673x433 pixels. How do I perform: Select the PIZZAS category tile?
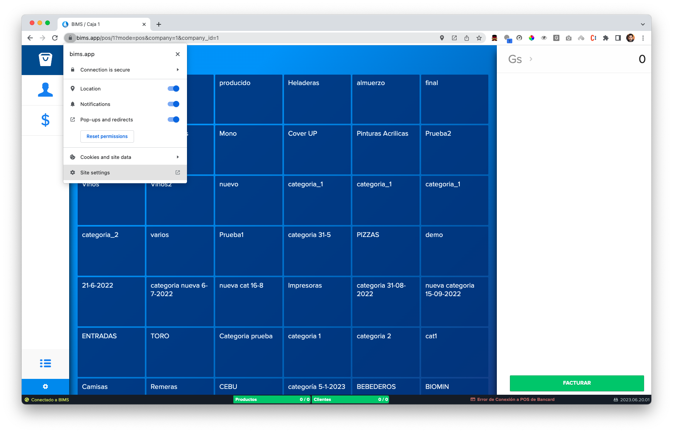pos(385,251)
